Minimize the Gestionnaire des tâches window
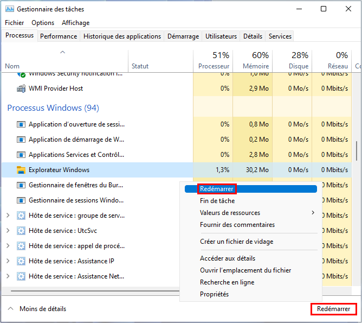 [x=299, y=9]
